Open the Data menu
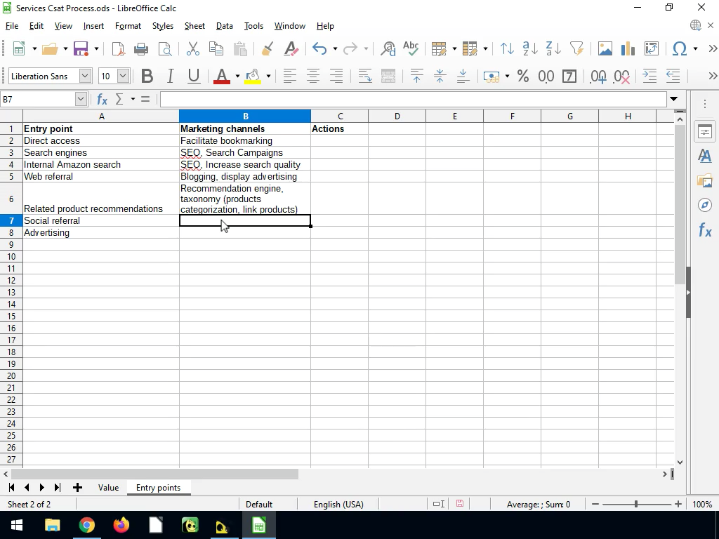The width and height of the screenshot is (719, 539). point(224,26)
